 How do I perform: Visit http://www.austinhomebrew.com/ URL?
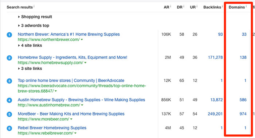pos(49,105)
